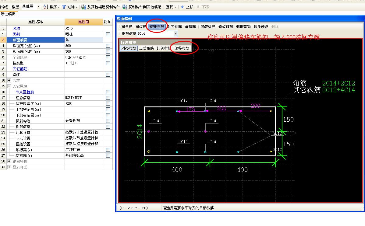365x226 pixels.
Task: Click the 层顶标高 value cell
Action: [x=84, y=150]
